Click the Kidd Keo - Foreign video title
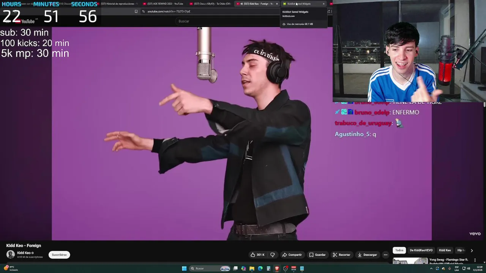 [x=24, y=245]
